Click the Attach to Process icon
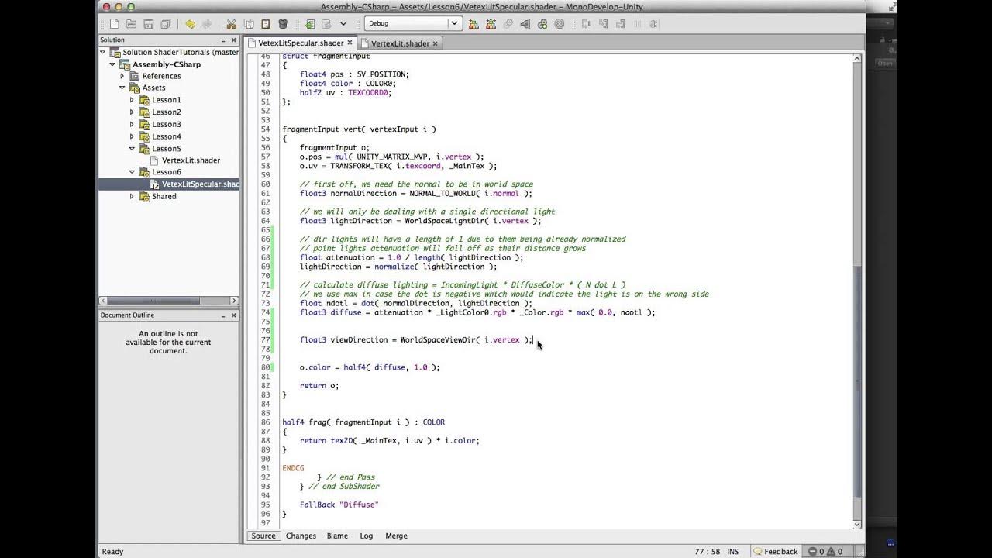The image size is (992, 558). 542,24
